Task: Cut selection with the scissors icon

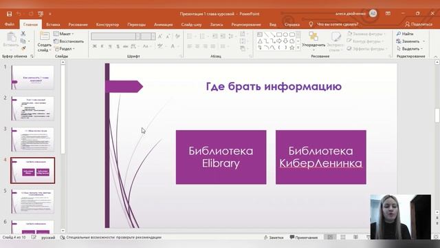Action: [23, 34]
